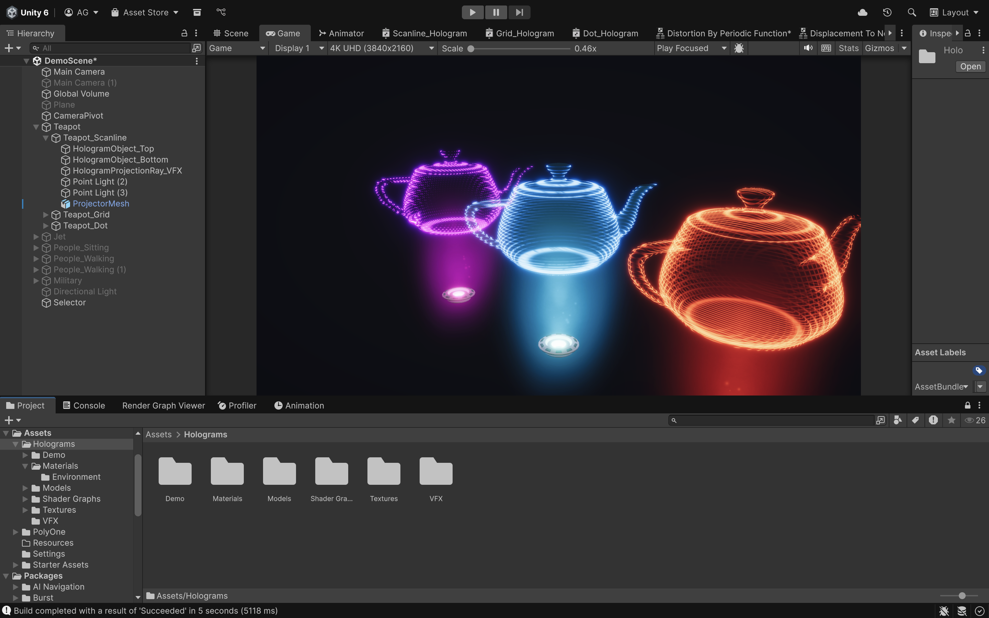Toggle the lock icon on the Project panel

967,405
